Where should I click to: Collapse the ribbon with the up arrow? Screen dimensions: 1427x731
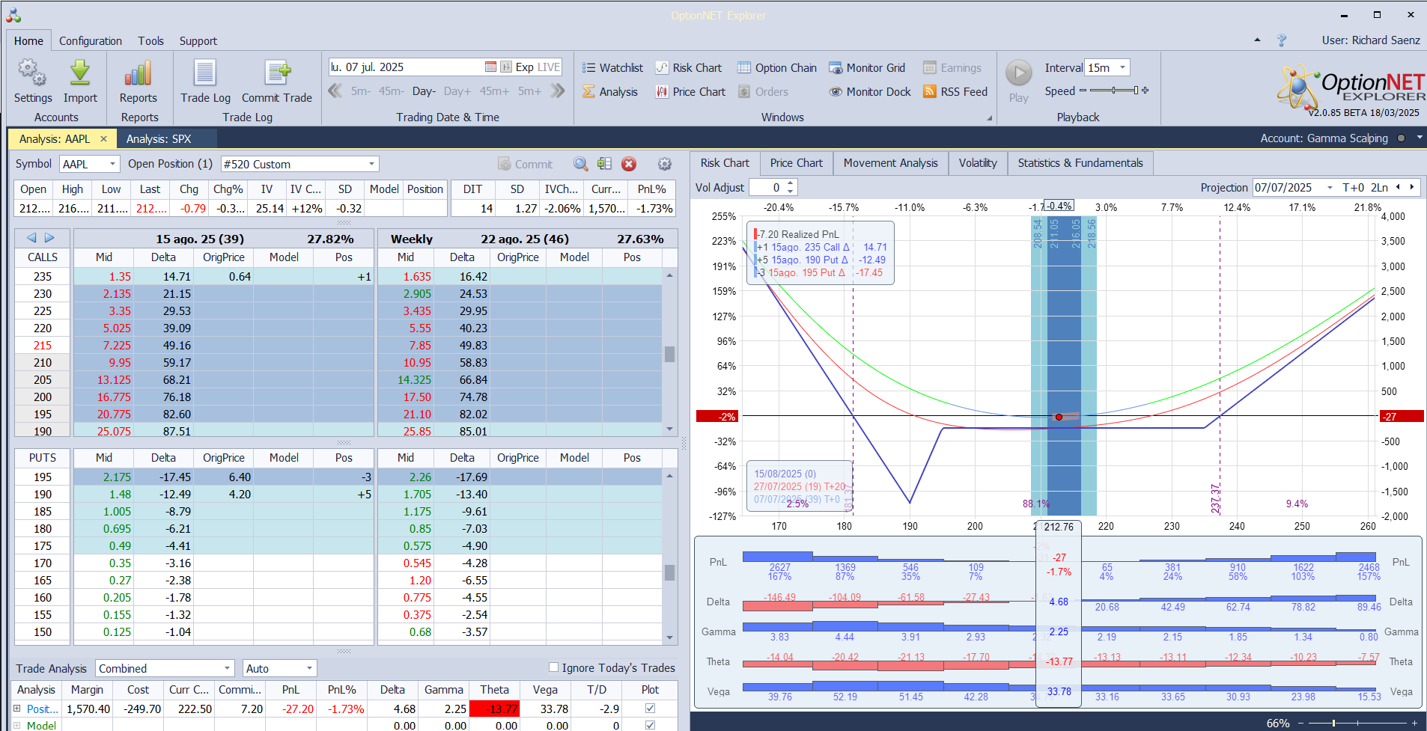click(1257, 40)
